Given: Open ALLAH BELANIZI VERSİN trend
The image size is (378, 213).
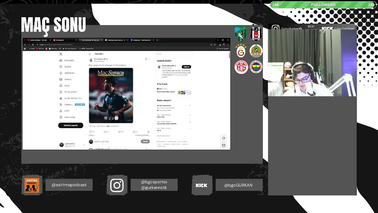Looking at the screenshot, I should click(x=167, y=124).
